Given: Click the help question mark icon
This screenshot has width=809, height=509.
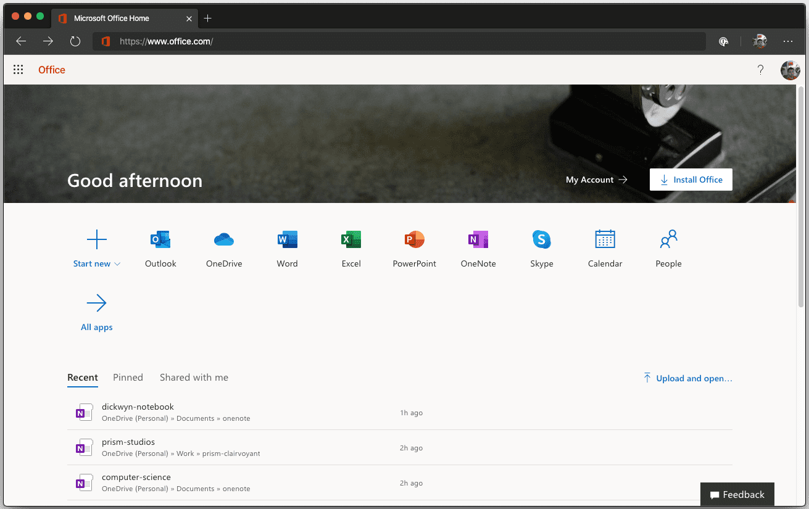Looking at the screenshot, I should pyautogui.click(x=761, y=70).
